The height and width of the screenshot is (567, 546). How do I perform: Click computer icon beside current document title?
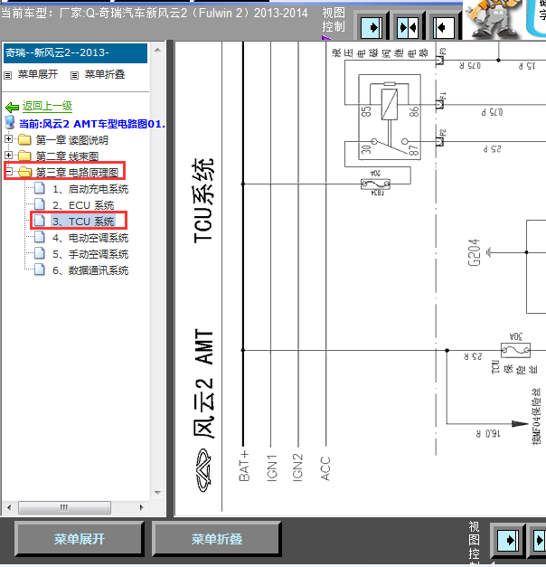10,123
